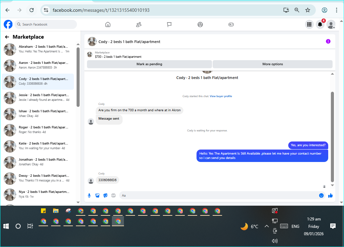Open the Abraham conversation
The width and height of the screenshot is (344, 247).
pyautogui.click(x=38, y=49)
